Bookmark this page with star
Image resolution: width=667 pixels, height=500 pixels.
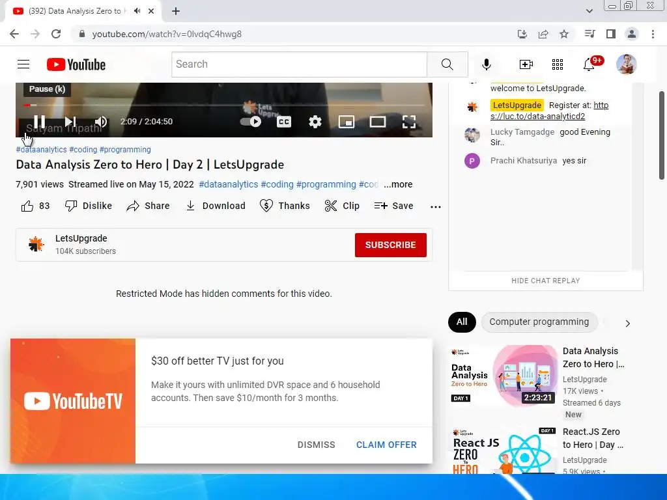point(564,34)
